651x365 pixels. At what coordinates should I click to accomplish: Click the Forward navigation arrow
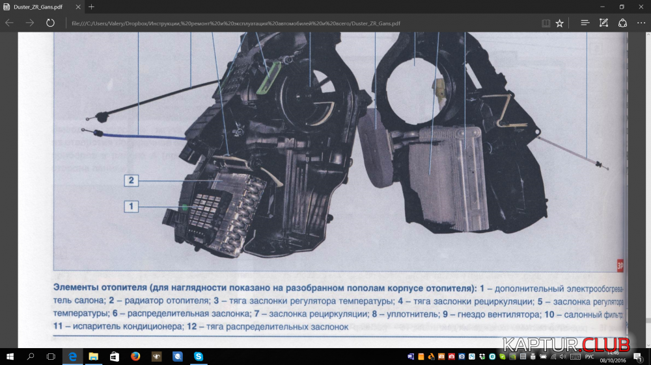30,23
